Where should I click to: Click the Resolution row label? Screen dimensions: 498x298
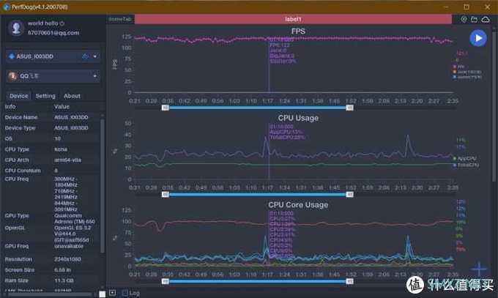(x=19, y=259)
